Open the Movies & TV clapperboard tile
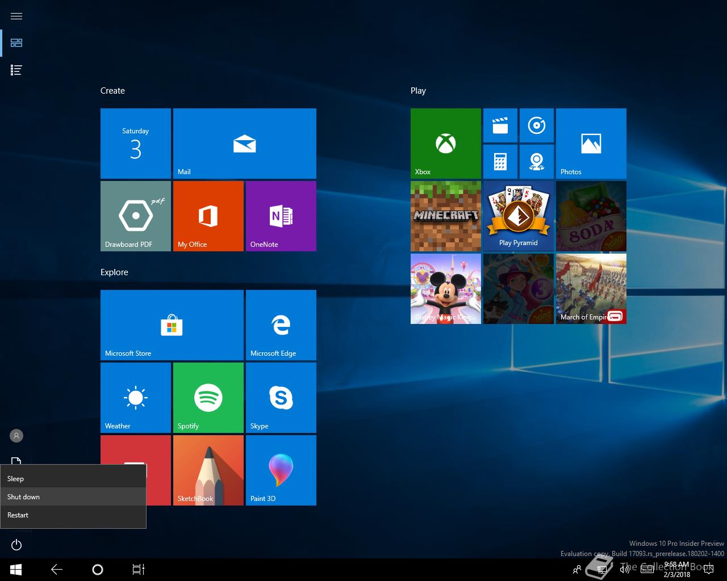The width and height of the screenshot is (727, 581). pos(500,125)
